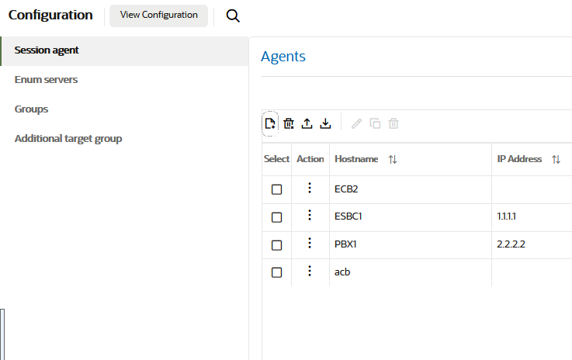572x360 pixels.
Task: Select the checkbox for ECB2
Action: pos(276,189)
